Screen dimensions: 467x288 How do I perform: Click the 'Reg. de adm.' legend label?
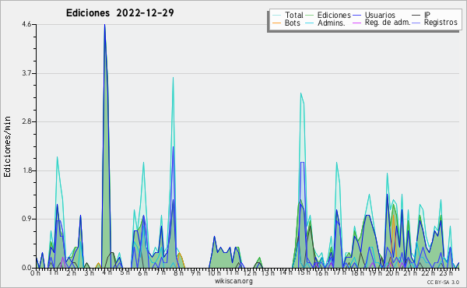388,23
